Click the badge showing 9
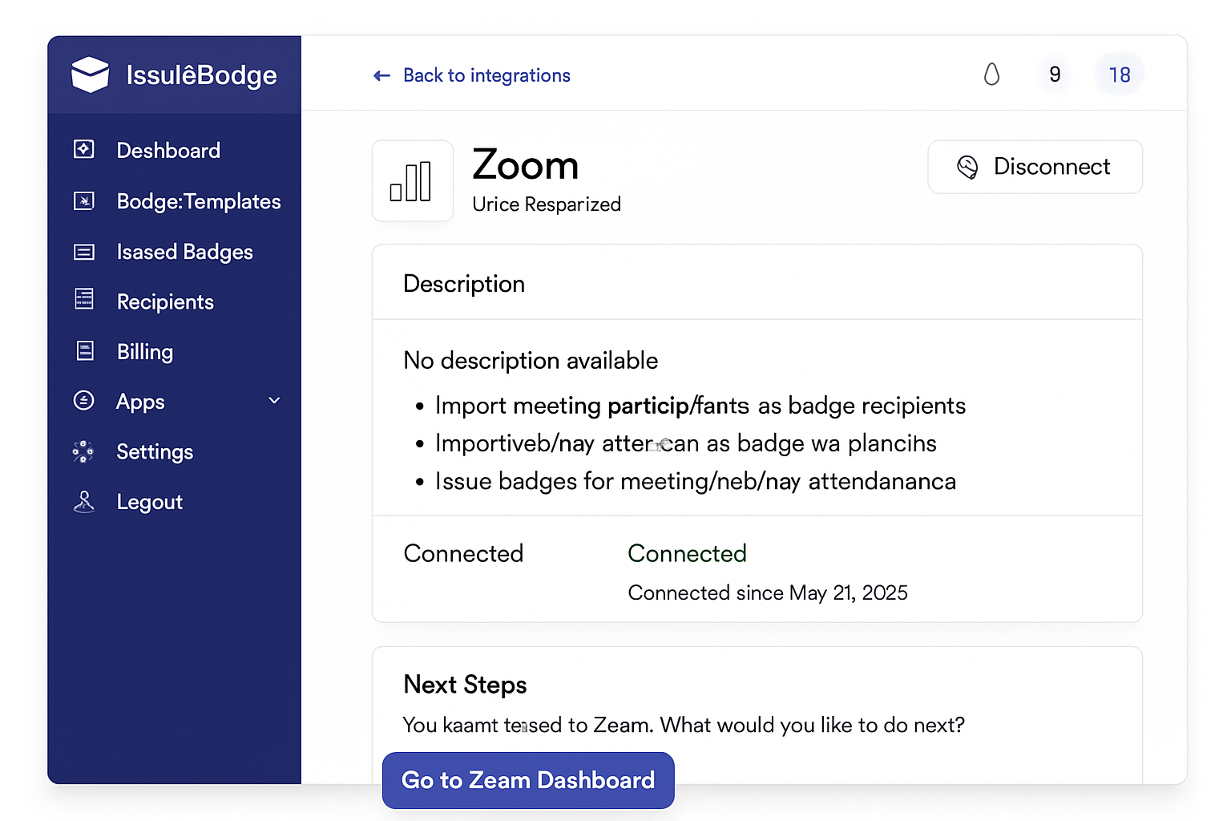 [1055, 75]
